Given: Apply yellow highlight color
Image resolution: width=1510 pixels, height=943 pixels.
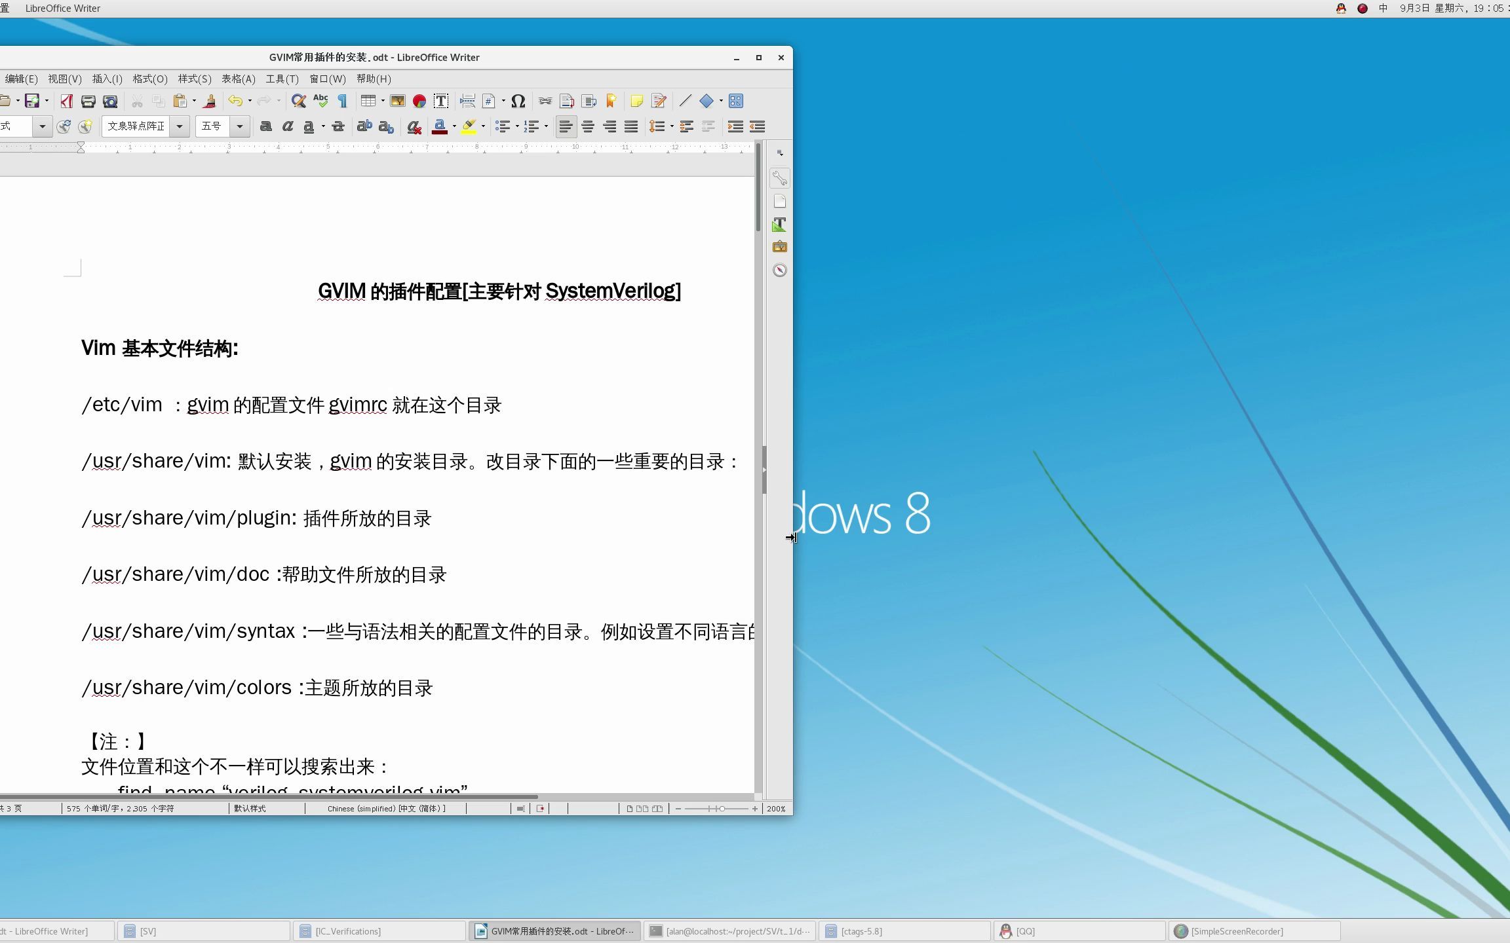Looking at the screenshot, I should 469,126.
